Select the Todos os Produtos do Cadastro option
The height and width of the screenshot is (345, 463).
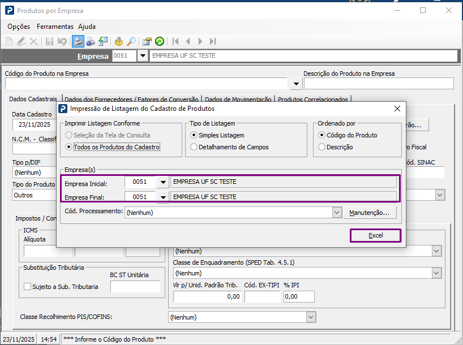click(70, 147)
